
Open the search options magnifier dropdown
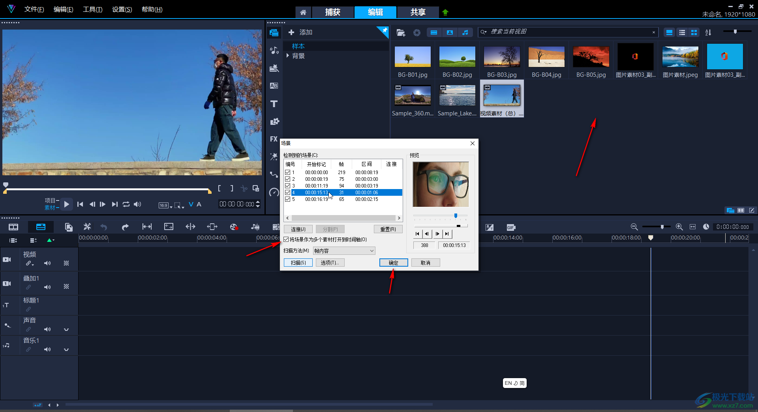pyautogui.click(x=484, y=32)
